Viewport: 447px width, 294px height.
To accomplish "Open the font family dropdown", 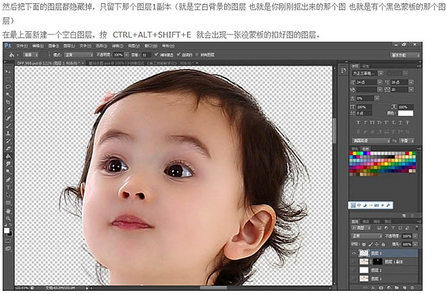I will 381,73.
